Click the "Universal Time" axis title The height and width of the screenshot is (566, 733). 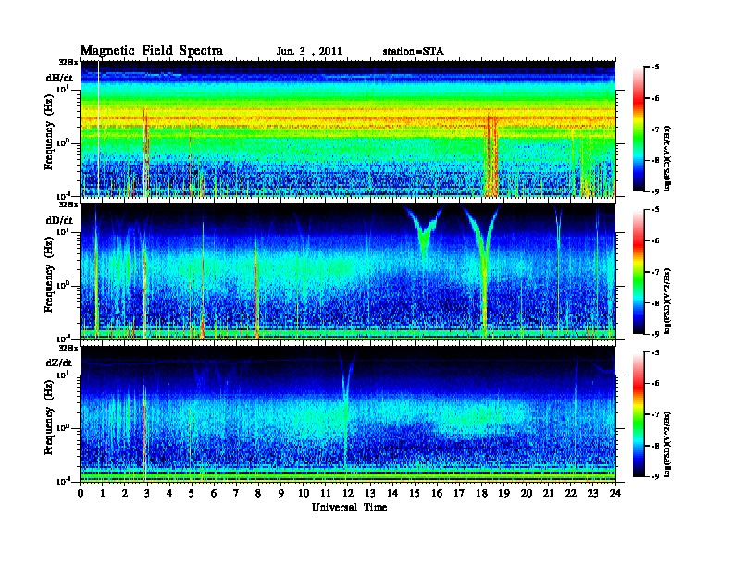[x=349, y=507]
